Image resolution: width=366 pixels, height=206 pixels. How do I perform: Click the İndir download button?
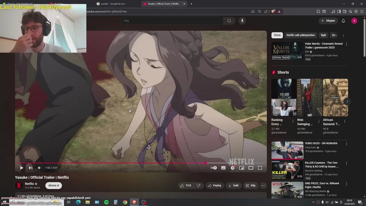233,185
